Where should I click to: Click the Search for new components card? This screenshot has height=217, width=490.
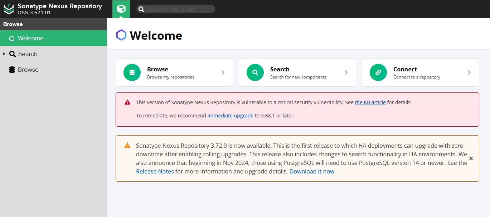tap(297, 72)
